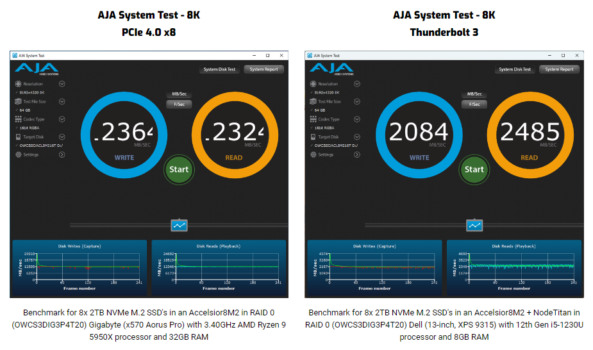Screen dimensions: 593x350
Task: Click the blue WRITE gauge in PCIe window
Action: tap(124, 135)
